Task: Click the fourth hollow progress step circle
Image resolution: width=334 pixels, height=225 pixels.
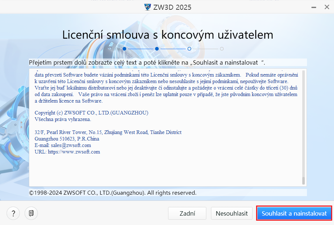Action: 222,48
